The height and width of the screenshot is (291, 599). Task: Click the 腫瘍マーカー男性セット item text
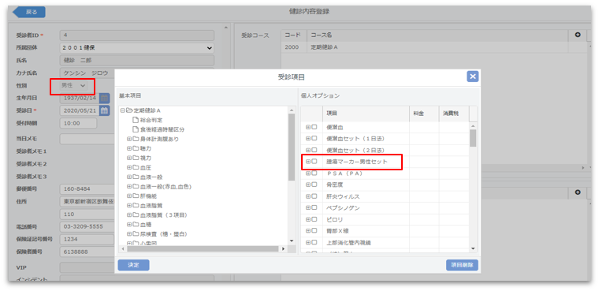coord(357,162)
